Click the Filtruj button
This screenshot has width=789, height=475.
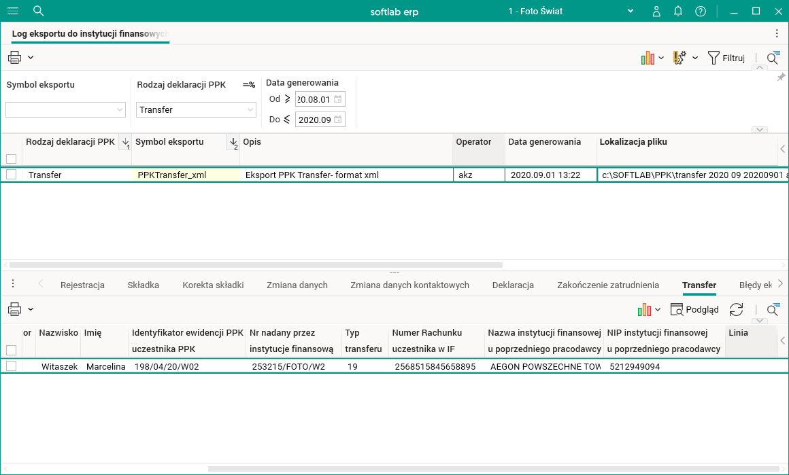tap(726, 58)
